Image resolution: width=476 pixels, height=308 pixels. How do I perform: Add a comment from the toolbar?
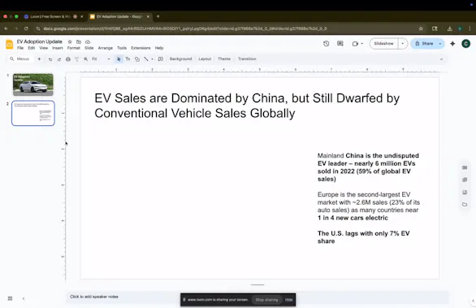click(x=161, y=59)
